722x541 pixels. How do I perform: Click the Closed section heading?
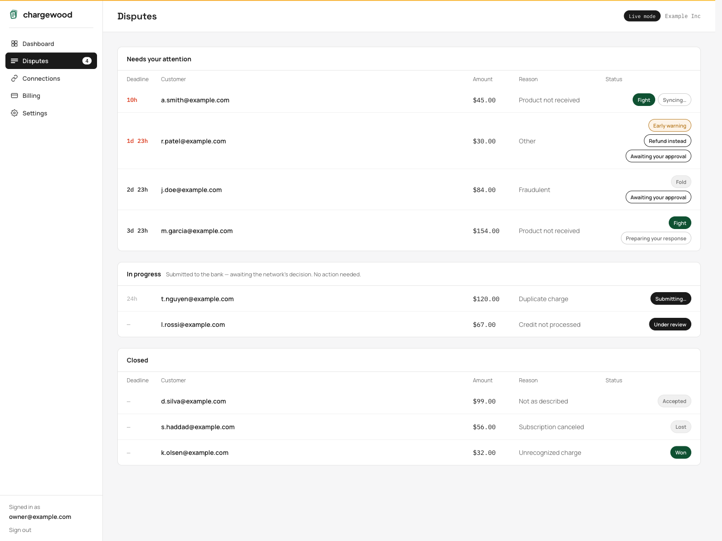pyautogui.click(x=137, y=360)
